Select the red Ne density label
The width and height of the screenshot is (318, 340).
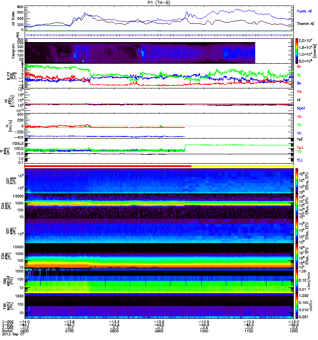299,91
